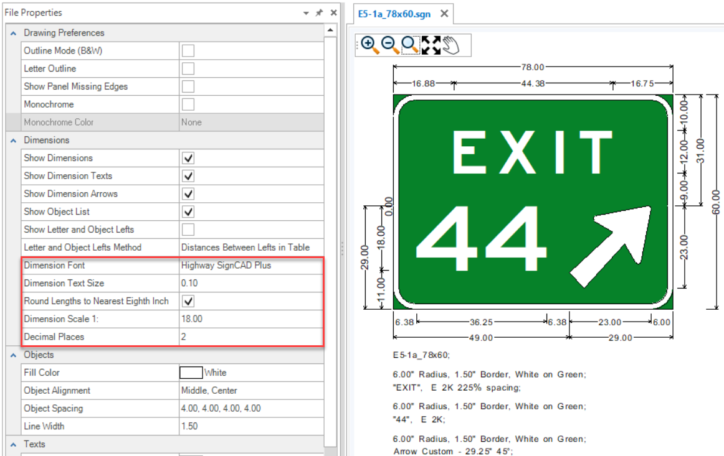Click the white Fill Color swatch

pos(191,373)
